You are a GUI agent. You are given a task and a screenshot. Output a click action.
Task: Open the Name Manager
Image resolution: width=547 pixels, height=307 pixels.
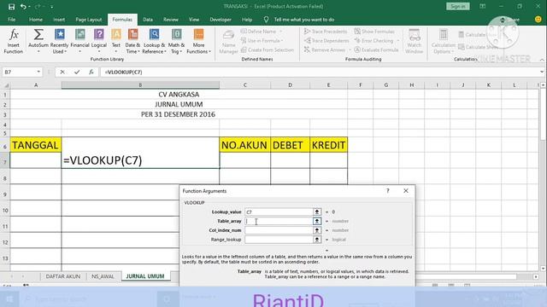228,42
